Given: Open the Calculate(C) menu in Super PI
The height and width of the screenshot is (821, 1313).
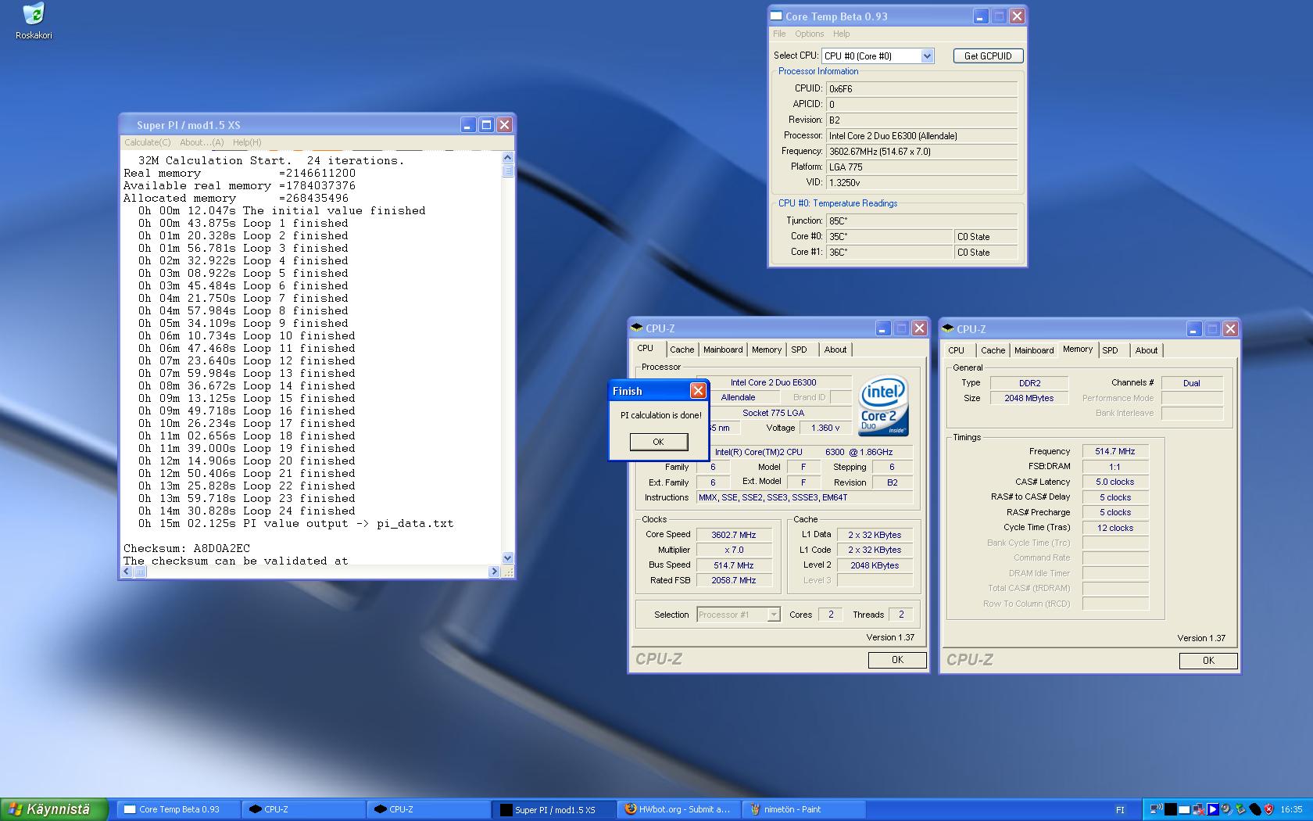Looking at the screenshot, I should click(x=148, y=142).
